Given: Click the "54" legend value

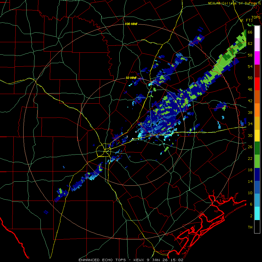Looking at the screenshot, I should tap(250, 66).
